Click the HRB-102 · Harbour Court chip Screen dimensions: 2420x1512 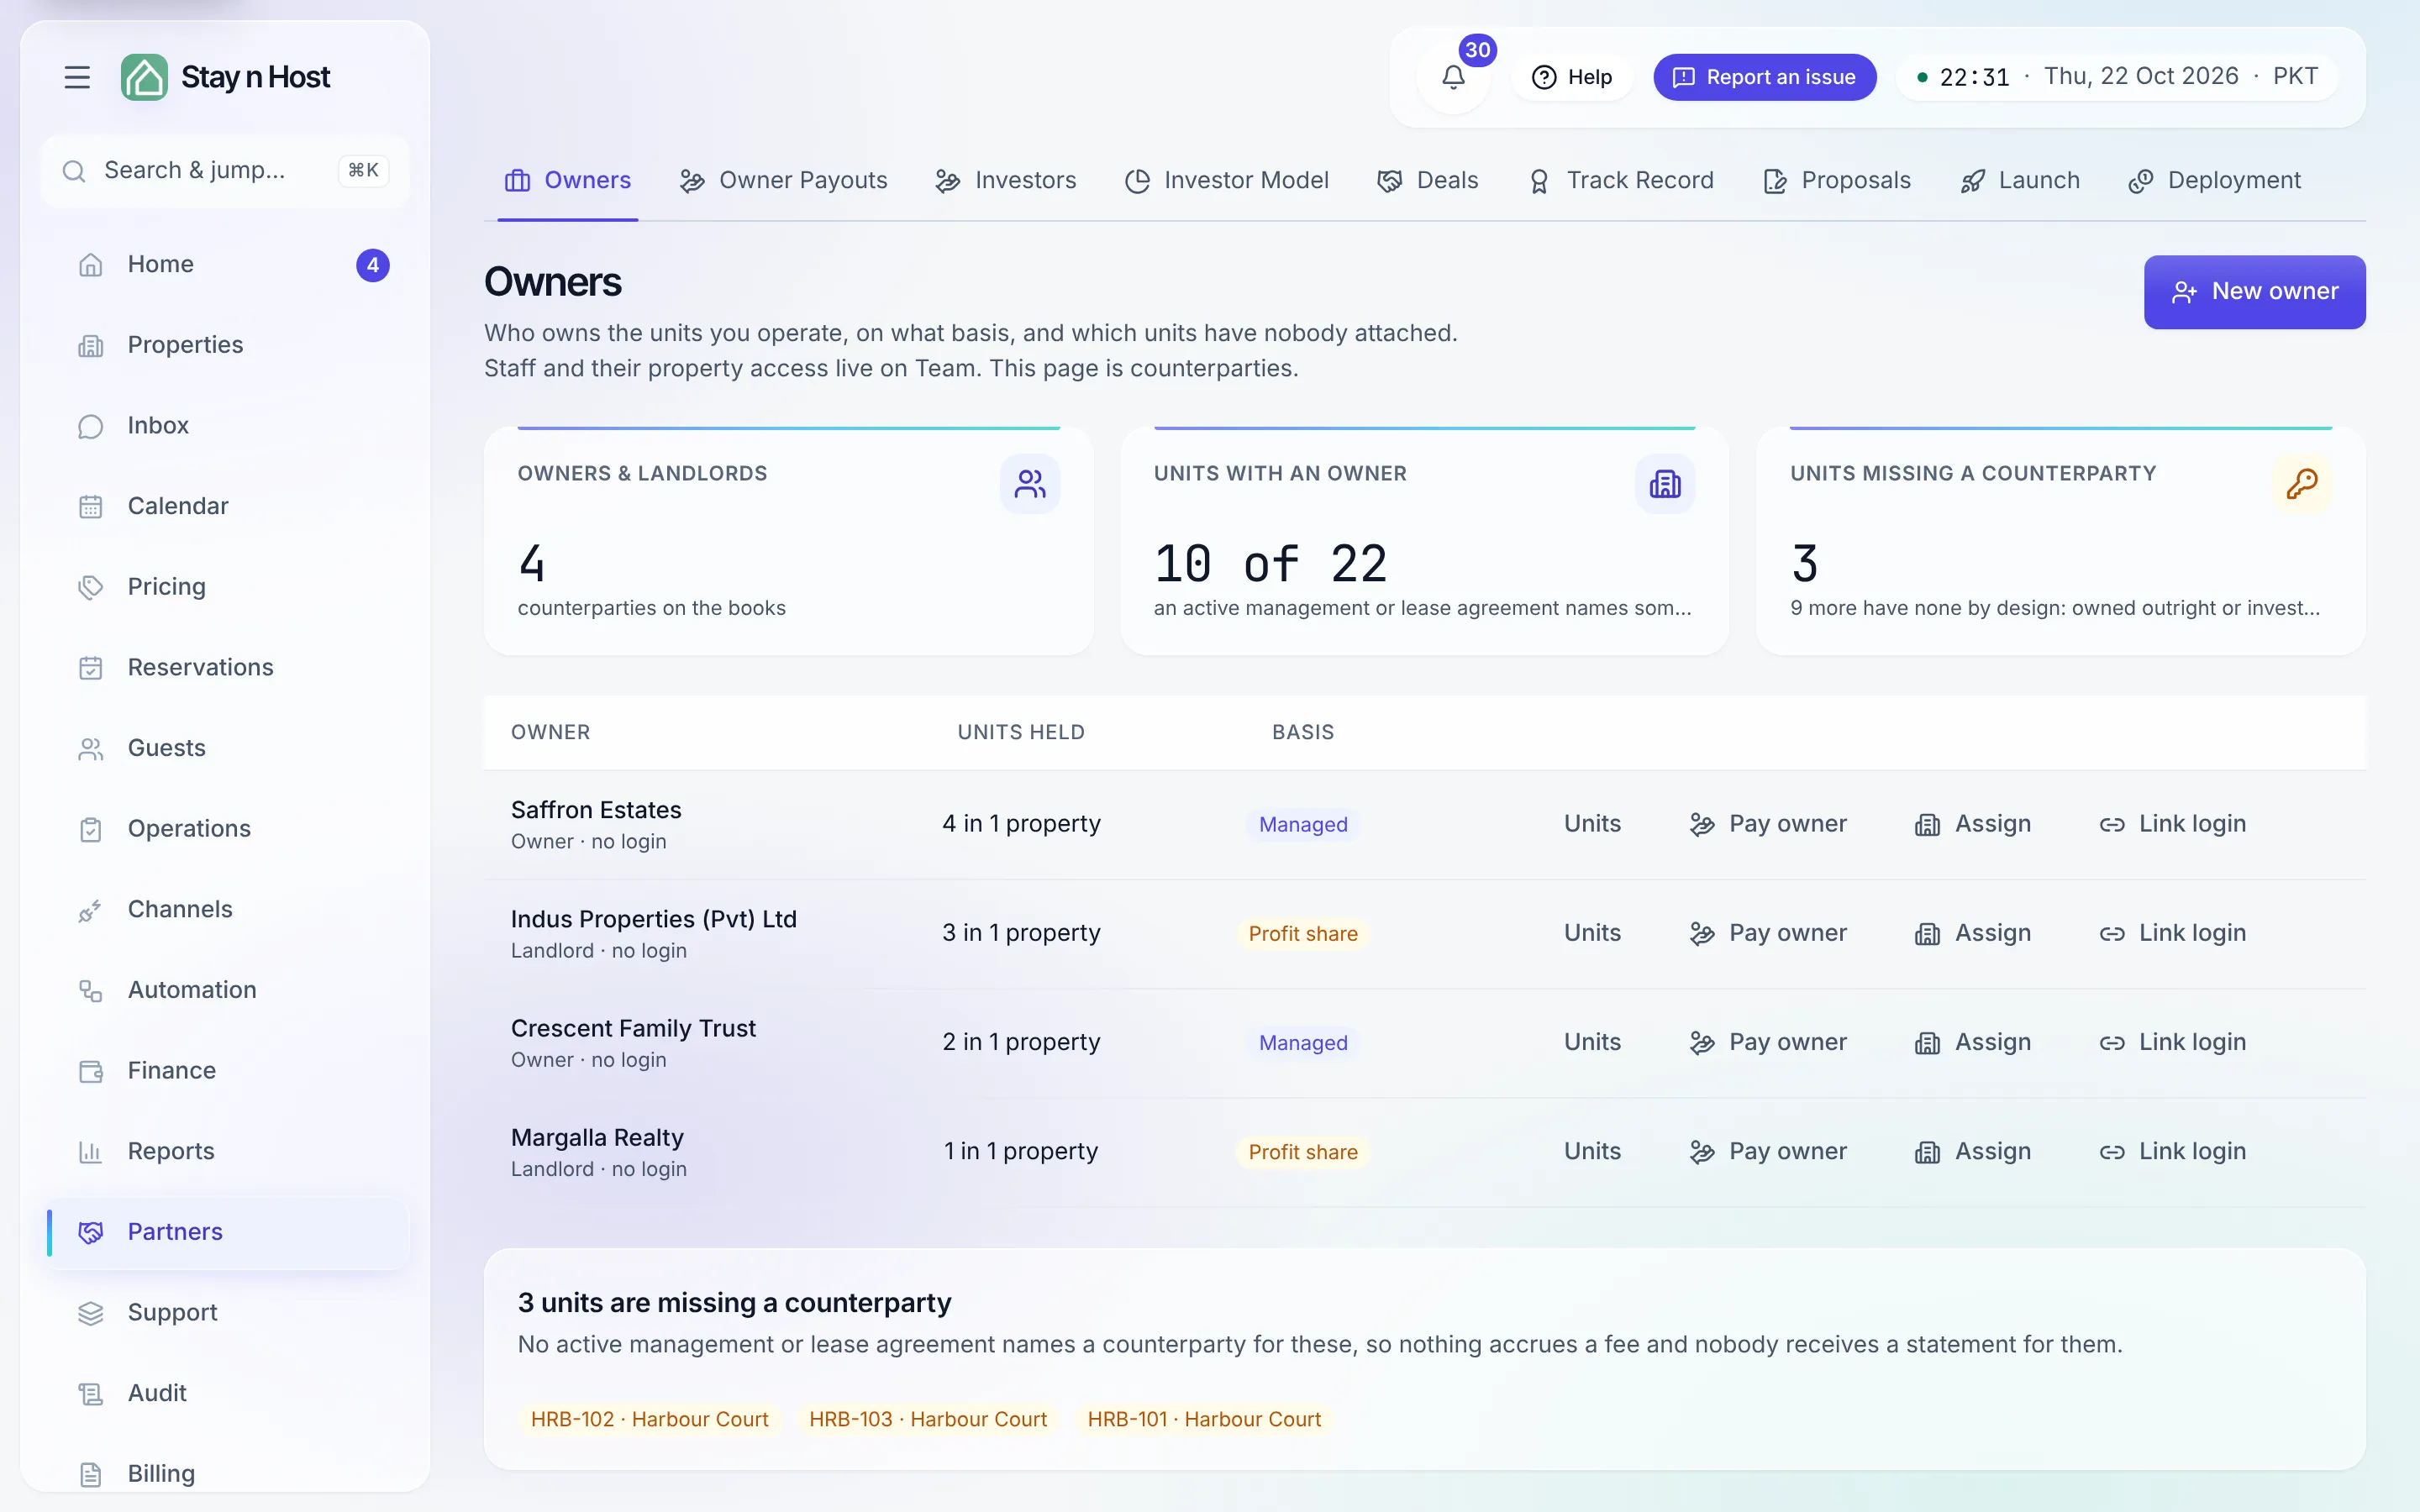649,1419
